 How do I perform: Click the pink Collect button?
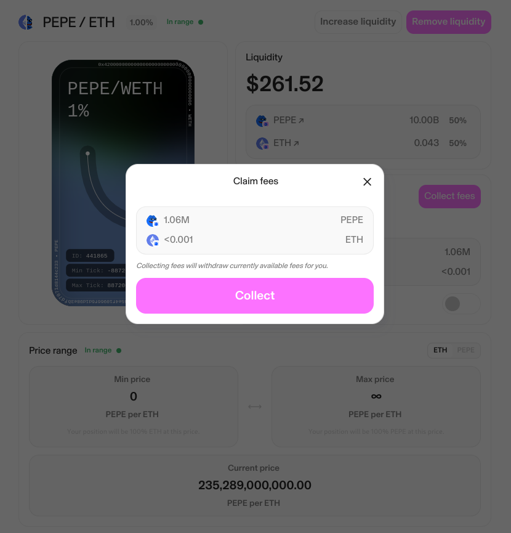[x=255, y=296]
